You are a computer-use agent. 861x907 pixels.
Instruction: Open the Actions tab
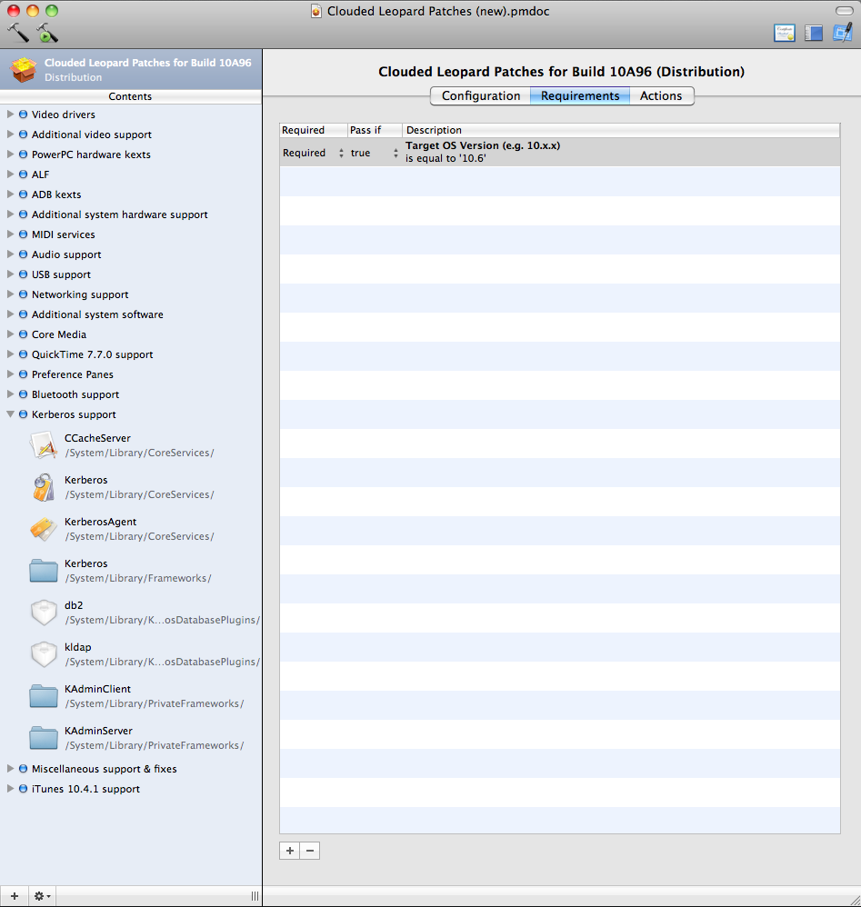click(661, 96)
